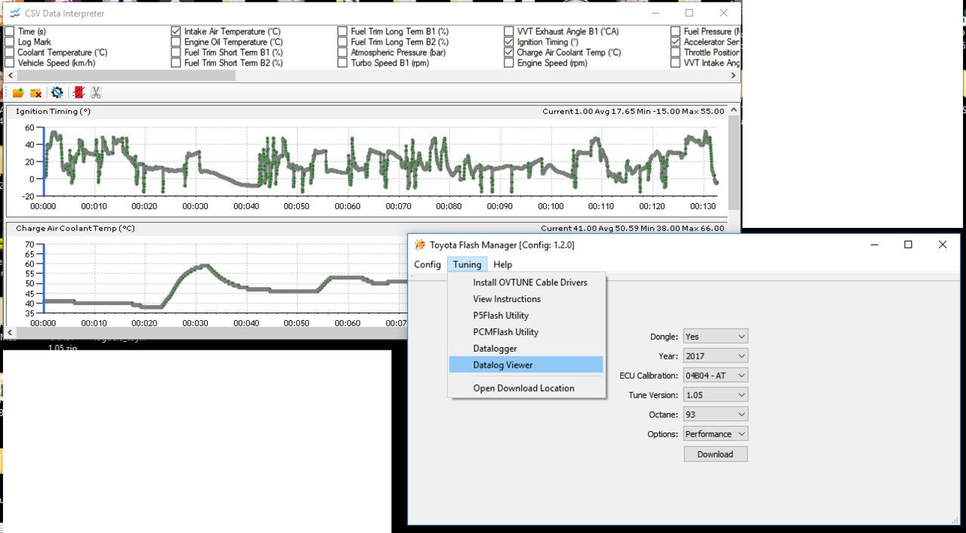Open Datalogger from Tuning menu
This screenshot has width=966, height=533.
526,349
